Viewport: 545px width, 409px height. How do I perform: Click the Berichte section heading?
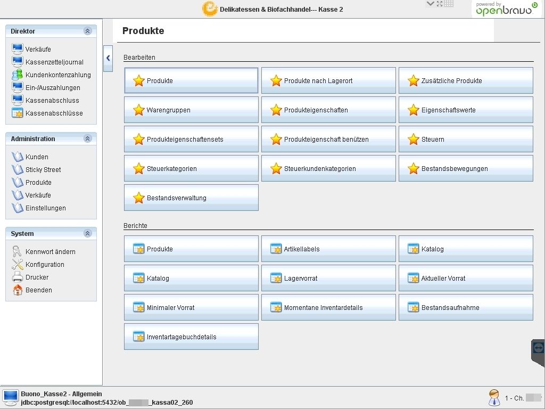[x=135, y=225]
